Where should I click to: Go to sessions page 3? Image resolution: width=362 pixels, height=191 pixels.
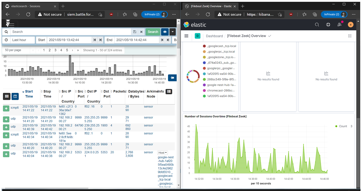coord(55,50)
